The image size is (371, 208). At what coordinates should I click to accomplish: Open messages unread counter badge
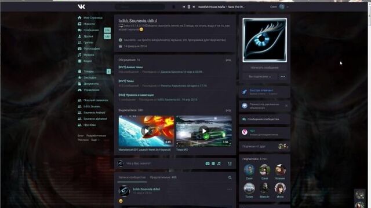tap(107, 30)
